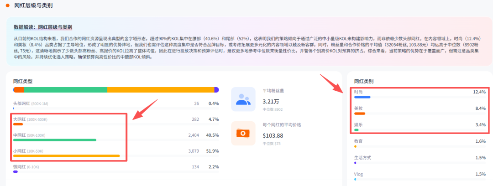
Task: Select the orange segment of the stacked type bar
Action: coord(19,90)
